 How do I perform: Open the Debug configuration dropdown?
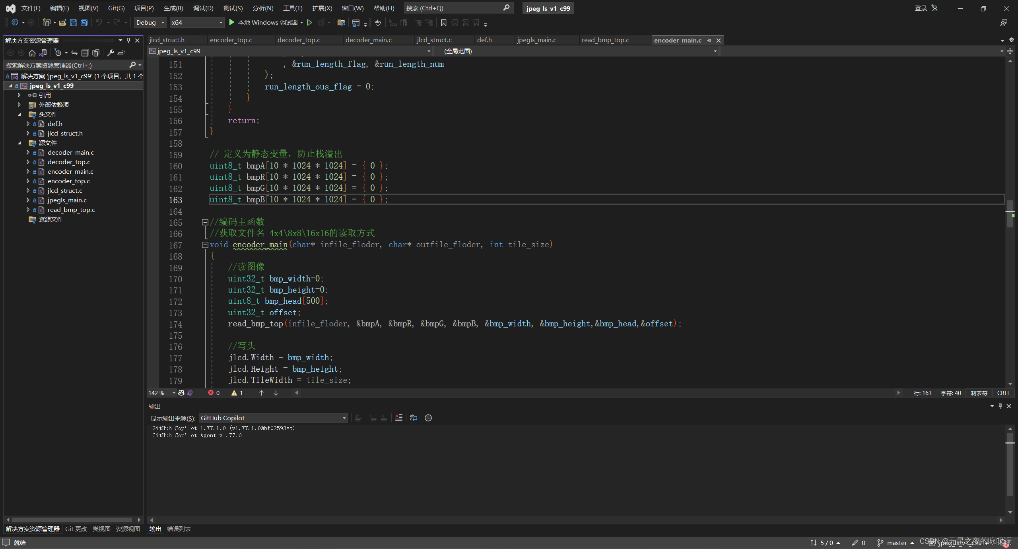(150, 23)
